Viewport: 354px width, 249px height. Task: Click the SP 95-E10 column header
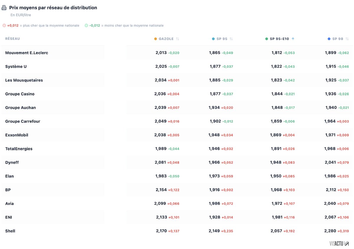(x=279, y=39)
